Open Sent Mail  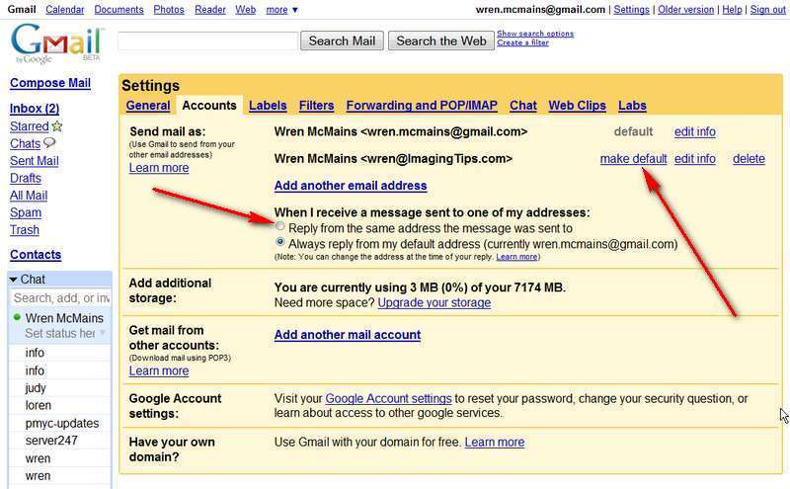tap(35, 161)
